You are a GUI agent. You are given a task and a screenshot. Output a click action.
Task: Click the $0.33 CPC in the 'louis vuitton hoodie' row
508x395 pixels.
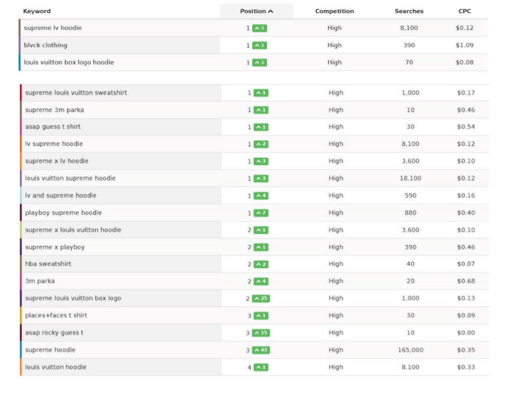(466, 367)
